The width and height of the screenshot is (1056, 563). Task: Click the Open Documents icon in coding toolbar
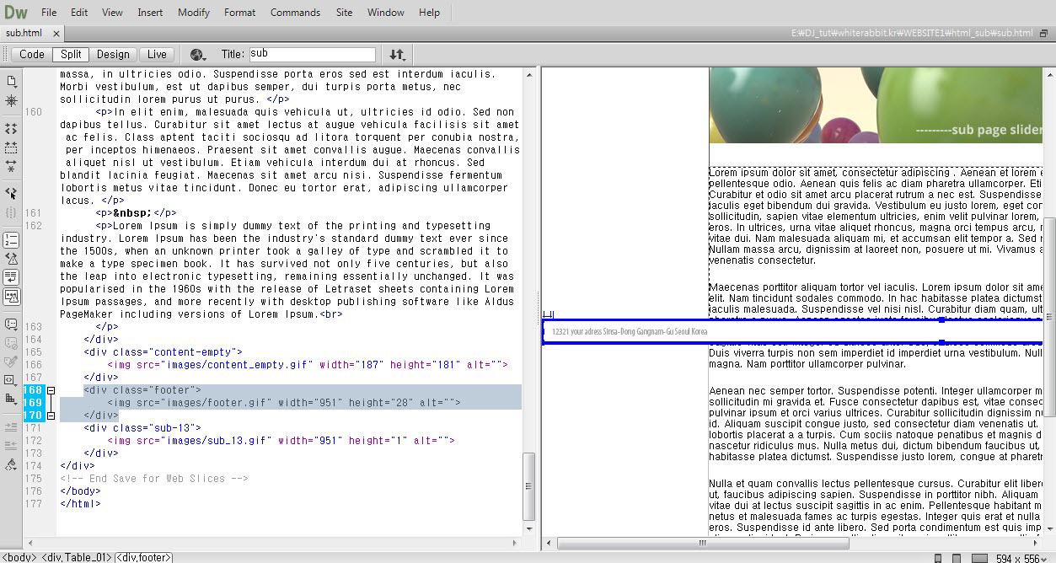[11, 81]
